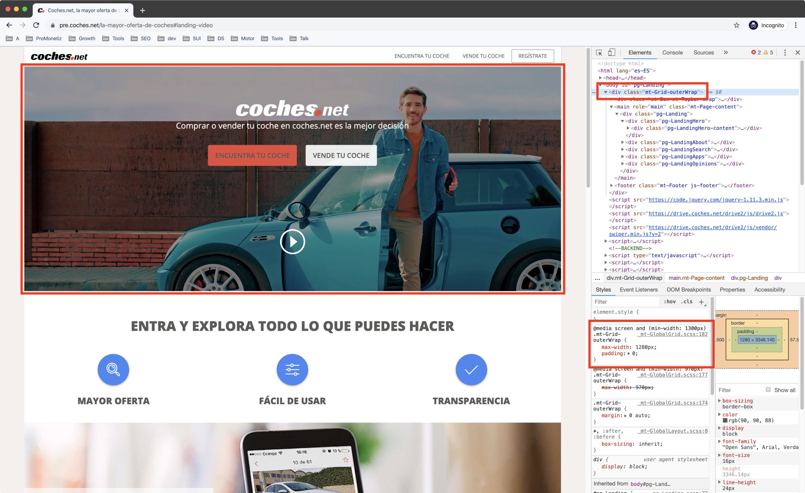
Task: Toggle the .cls classes button
Action: (x=687, y=302)
